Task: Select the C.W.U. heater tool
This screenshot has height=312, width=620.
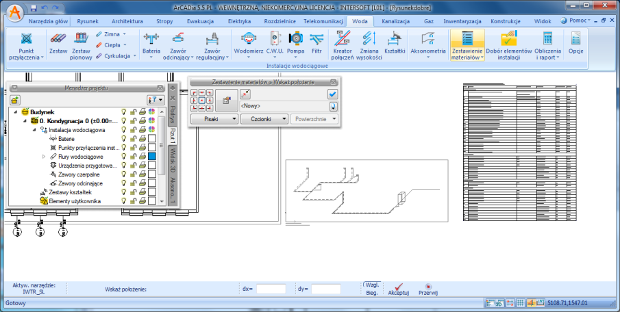Action: 275,46
